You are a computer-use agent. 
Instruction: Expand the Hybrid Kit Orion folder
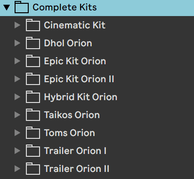17,97
